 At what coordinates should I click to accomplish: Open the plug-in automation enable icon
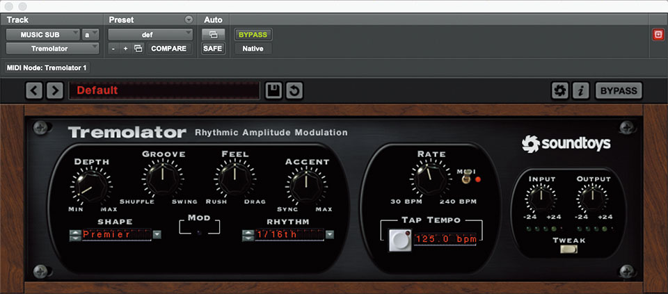click(213, 35)
